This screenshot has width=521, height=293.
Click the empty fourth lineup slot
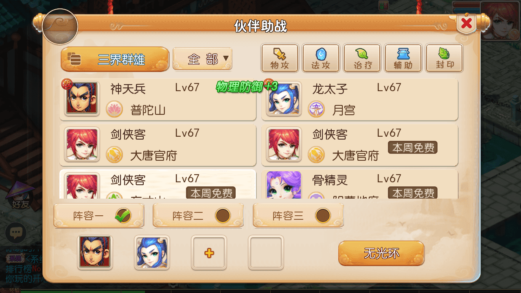[266, 252]
